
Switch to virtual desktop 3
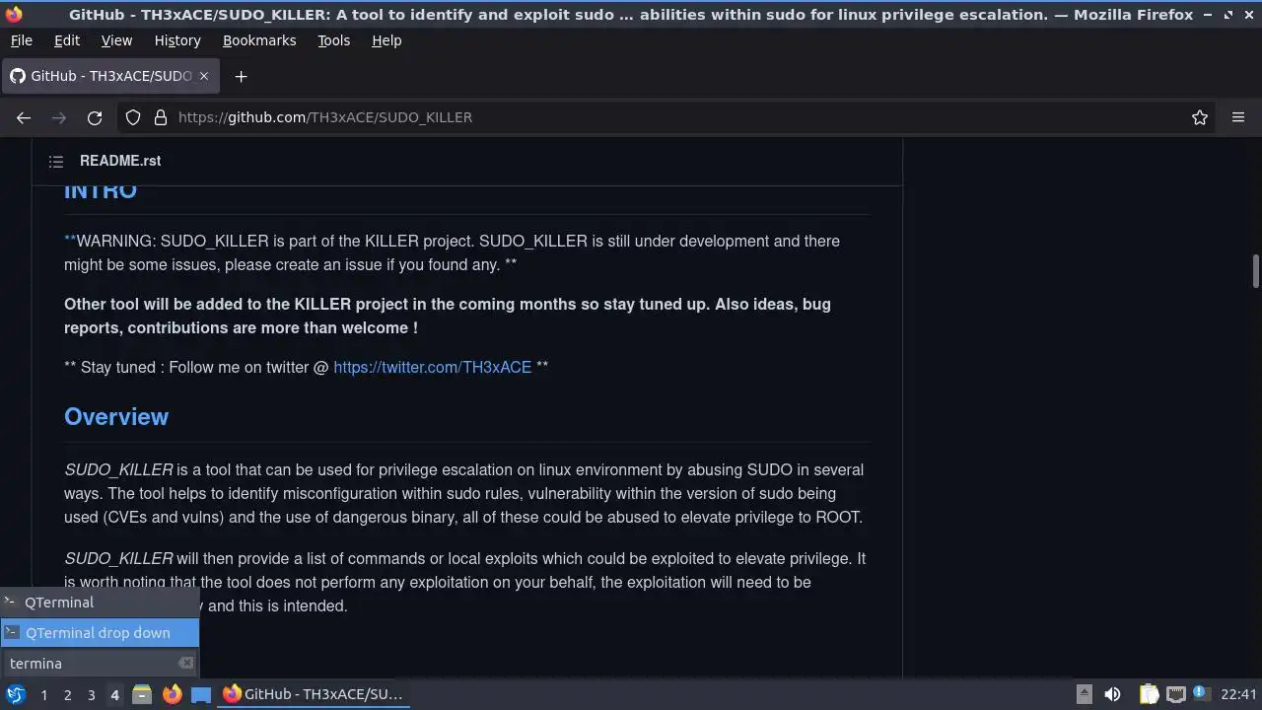91,695
